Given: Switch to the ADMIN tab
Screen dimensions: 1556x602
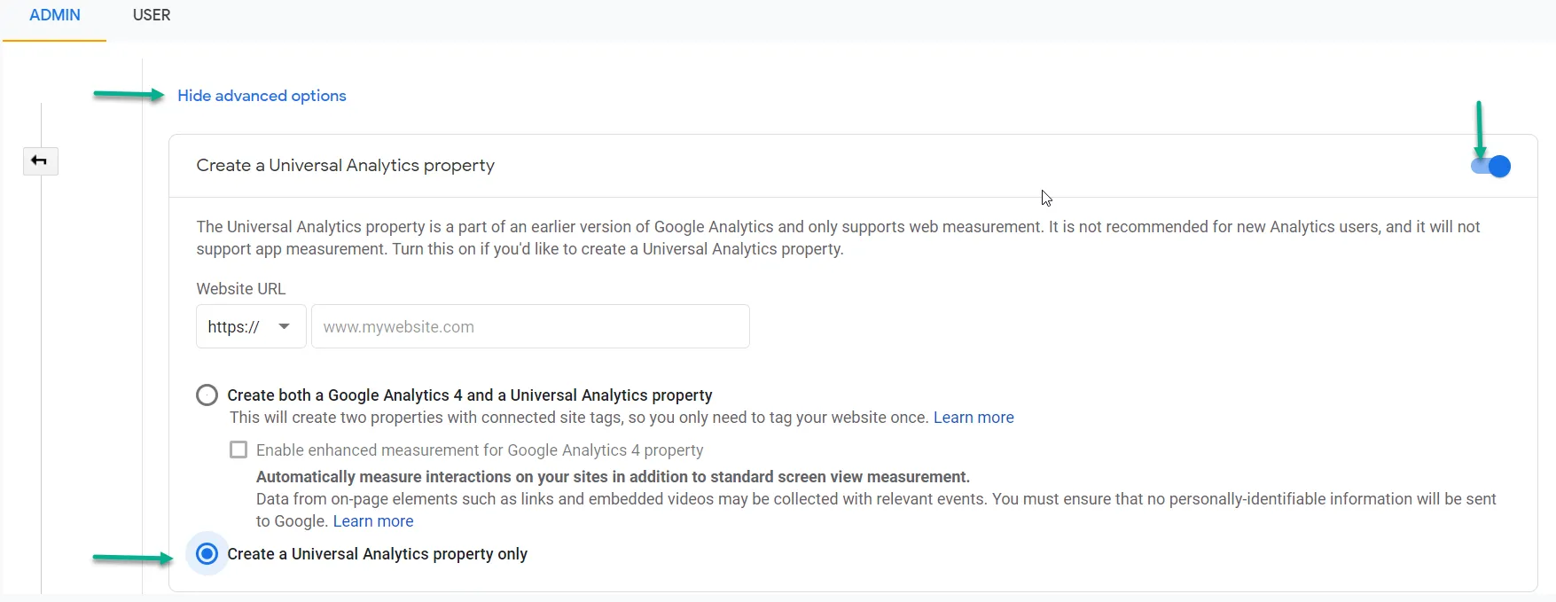Looking at the screenshot, I should pos(55,16).
